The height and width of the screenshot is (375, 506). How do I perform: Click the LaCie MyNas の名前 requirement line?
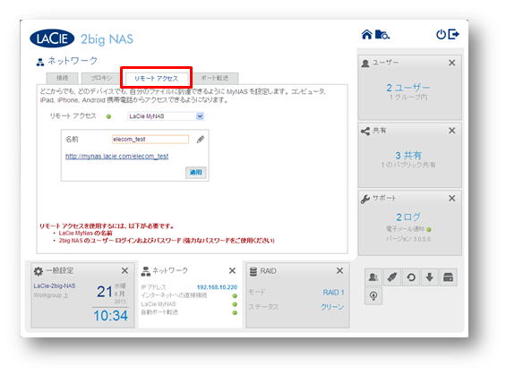pos(85,233)
